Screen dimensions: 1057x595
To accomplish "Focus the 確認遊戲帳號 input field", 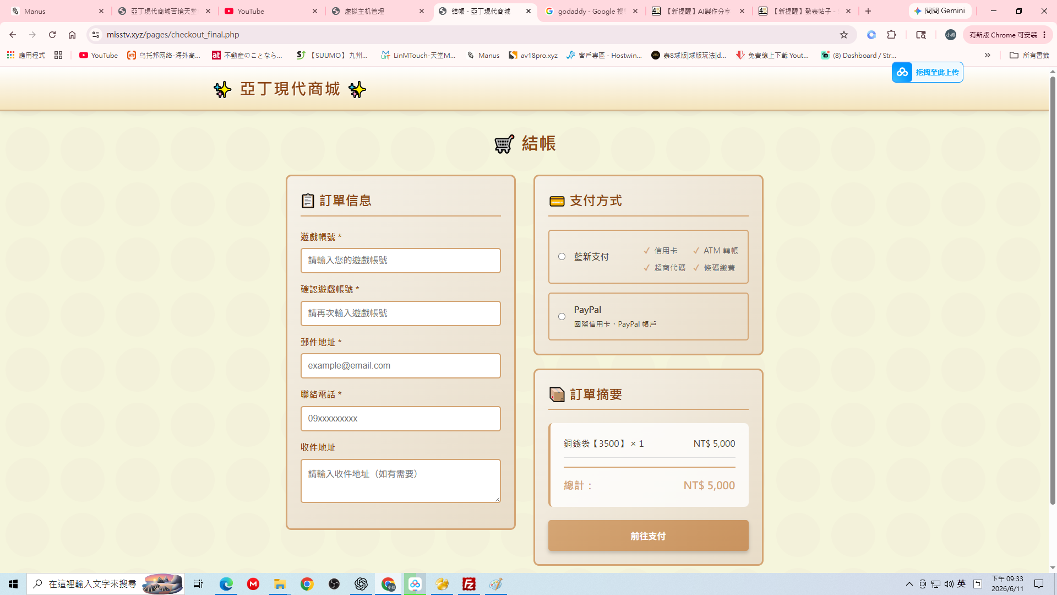I will pos(400,313).
